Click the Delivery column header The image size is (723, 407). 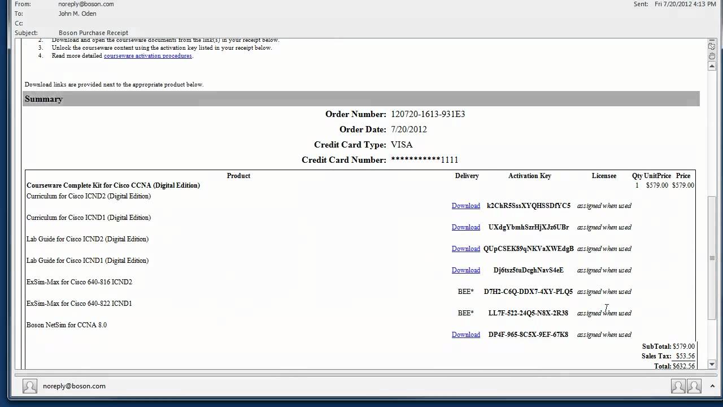tap(467, 176)
